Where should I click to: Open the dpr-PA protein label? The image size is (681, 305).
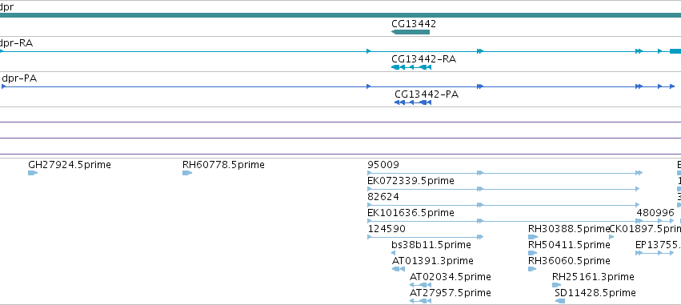(x=19, y=78)
